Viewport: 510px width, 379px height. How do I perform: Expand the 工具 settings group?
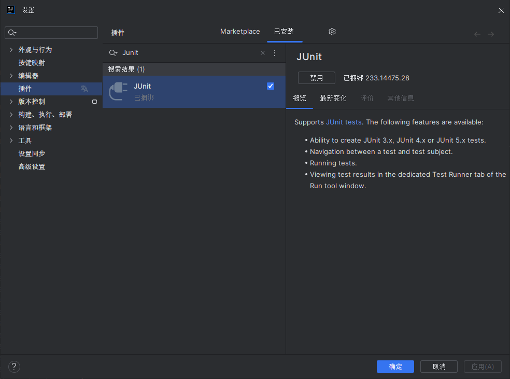(x=11, y=141)
